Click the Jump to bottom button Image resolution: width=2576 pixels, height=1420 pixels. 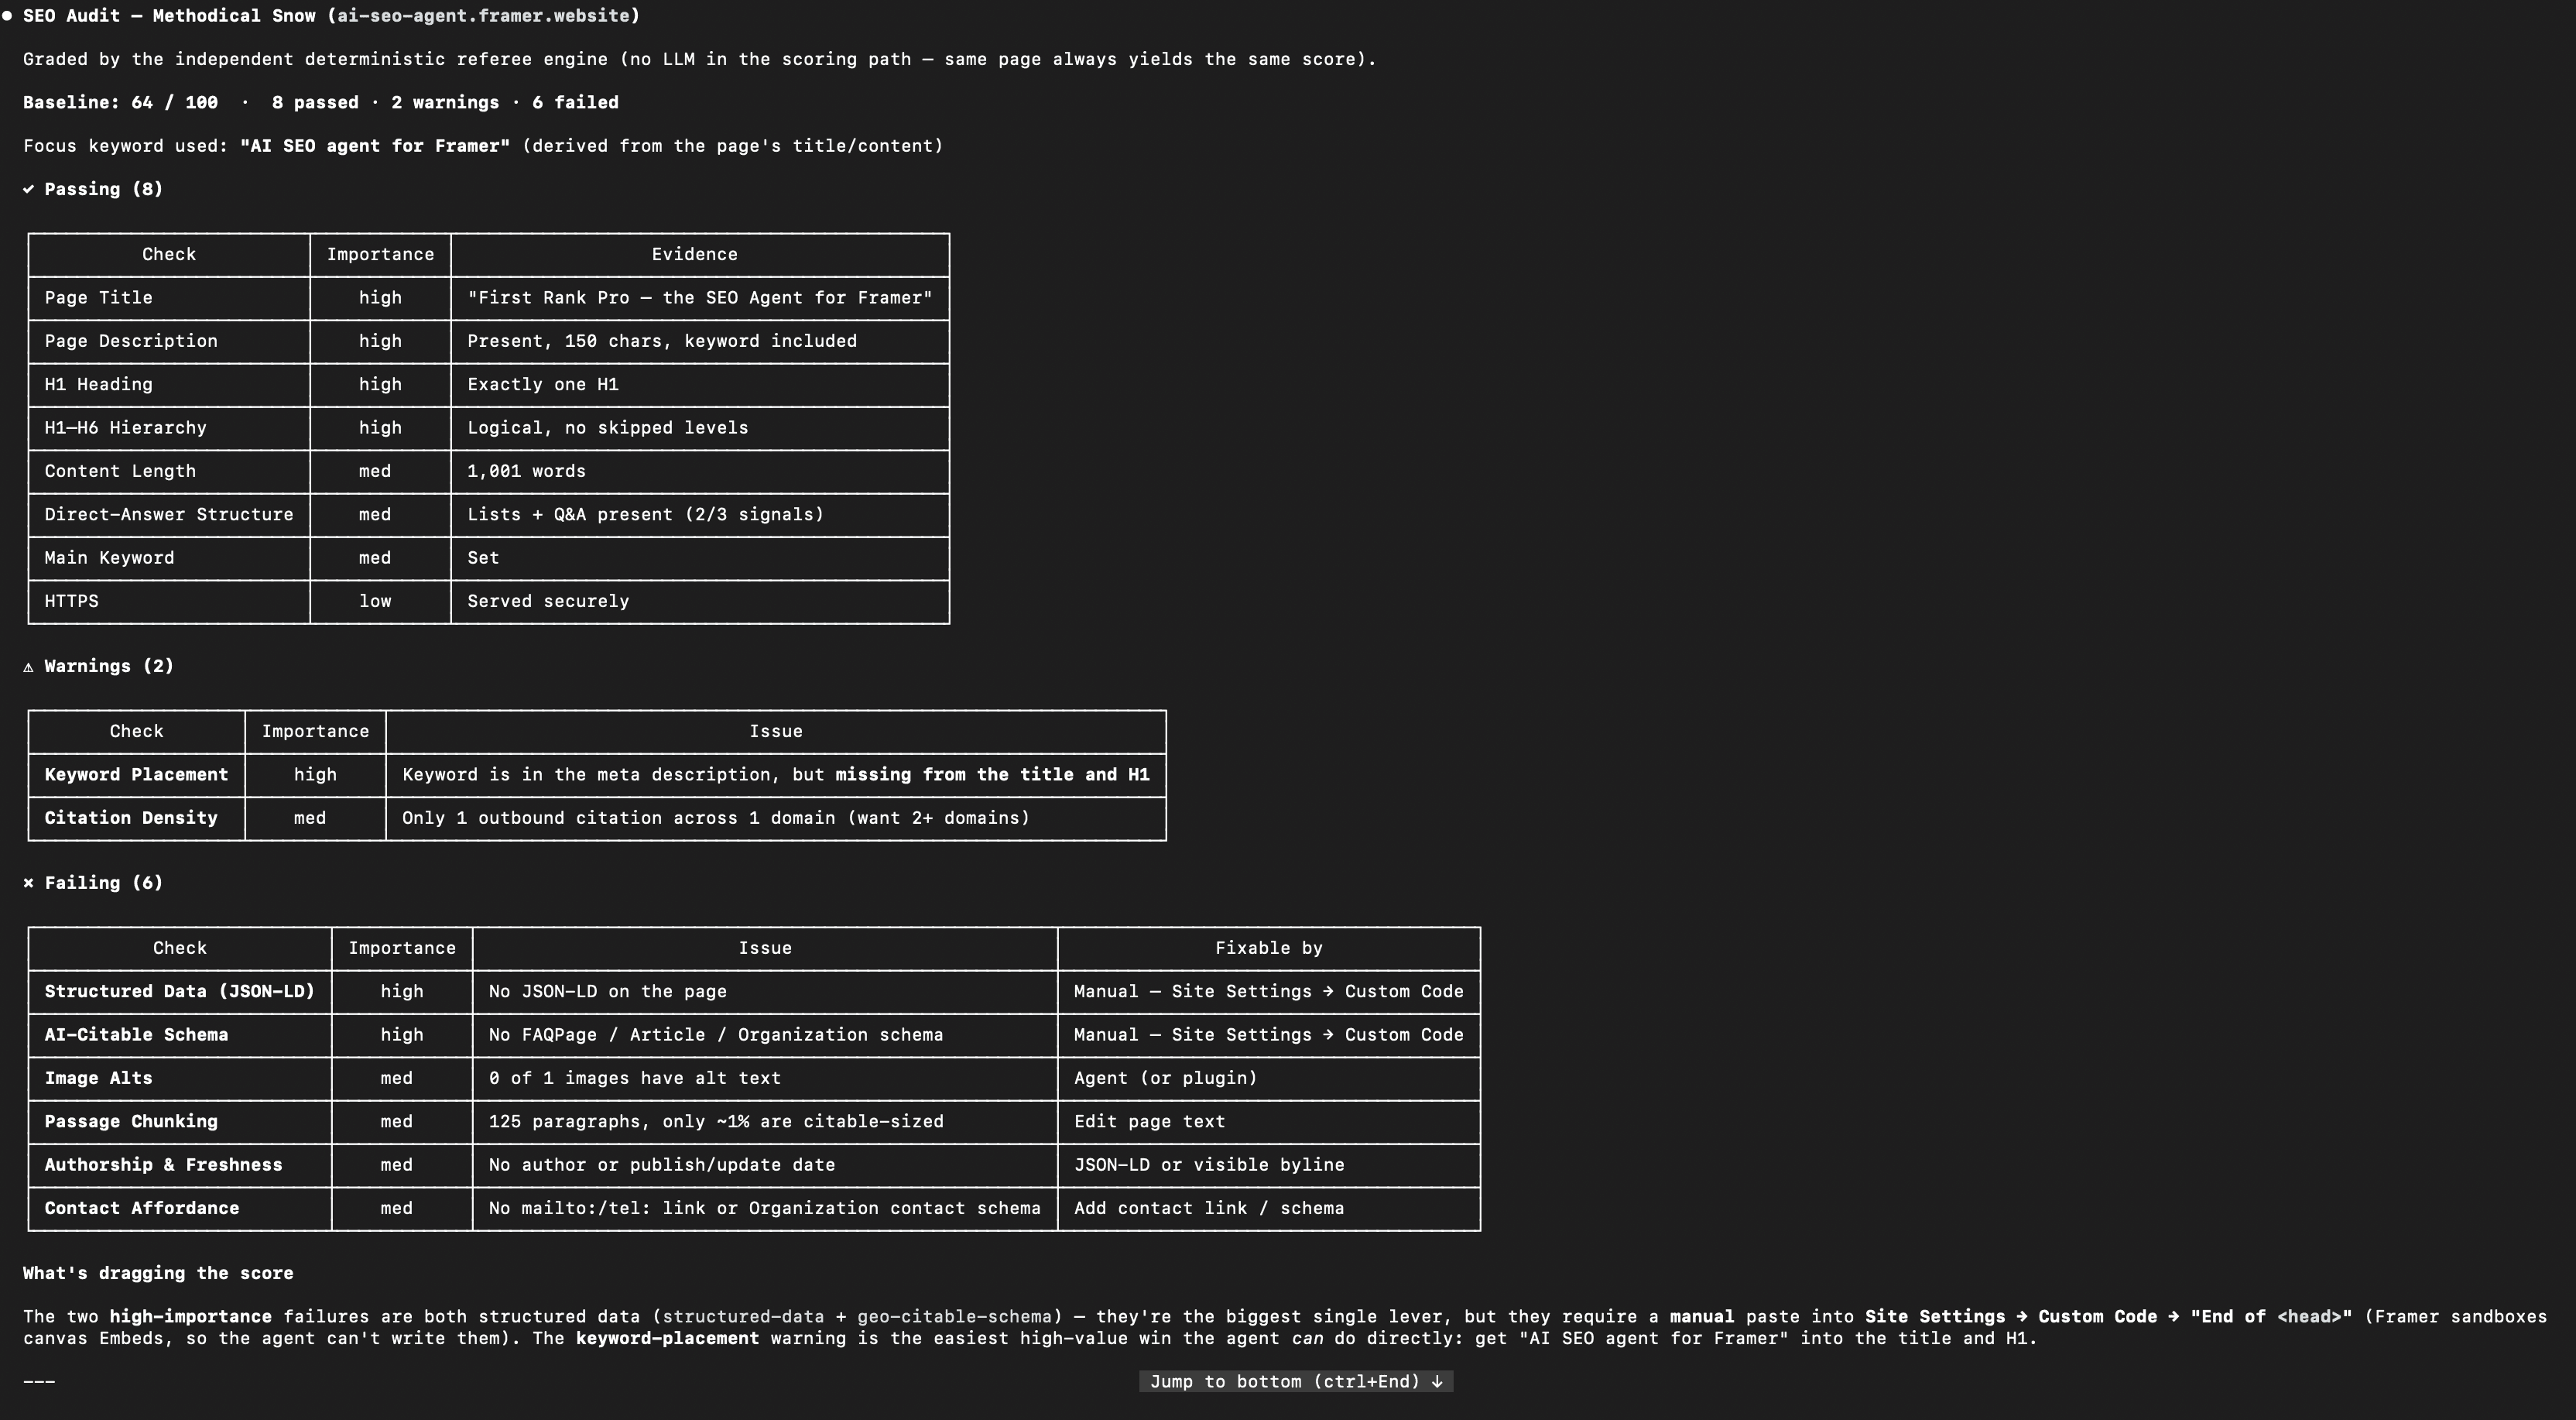coord(1296,1381)
